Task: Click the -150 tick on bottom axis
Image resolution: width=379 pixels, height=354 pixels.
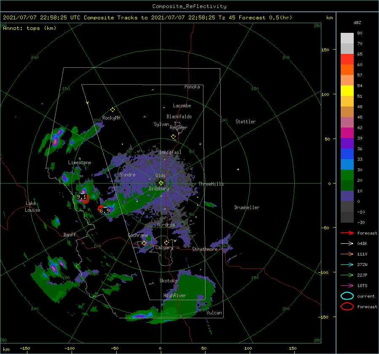Action: click(x=25, y=348)
